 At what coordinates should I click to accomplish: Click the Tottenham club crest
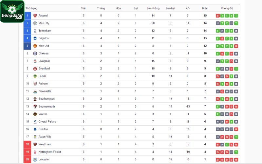pyautogui.click(x=35, y=31)
